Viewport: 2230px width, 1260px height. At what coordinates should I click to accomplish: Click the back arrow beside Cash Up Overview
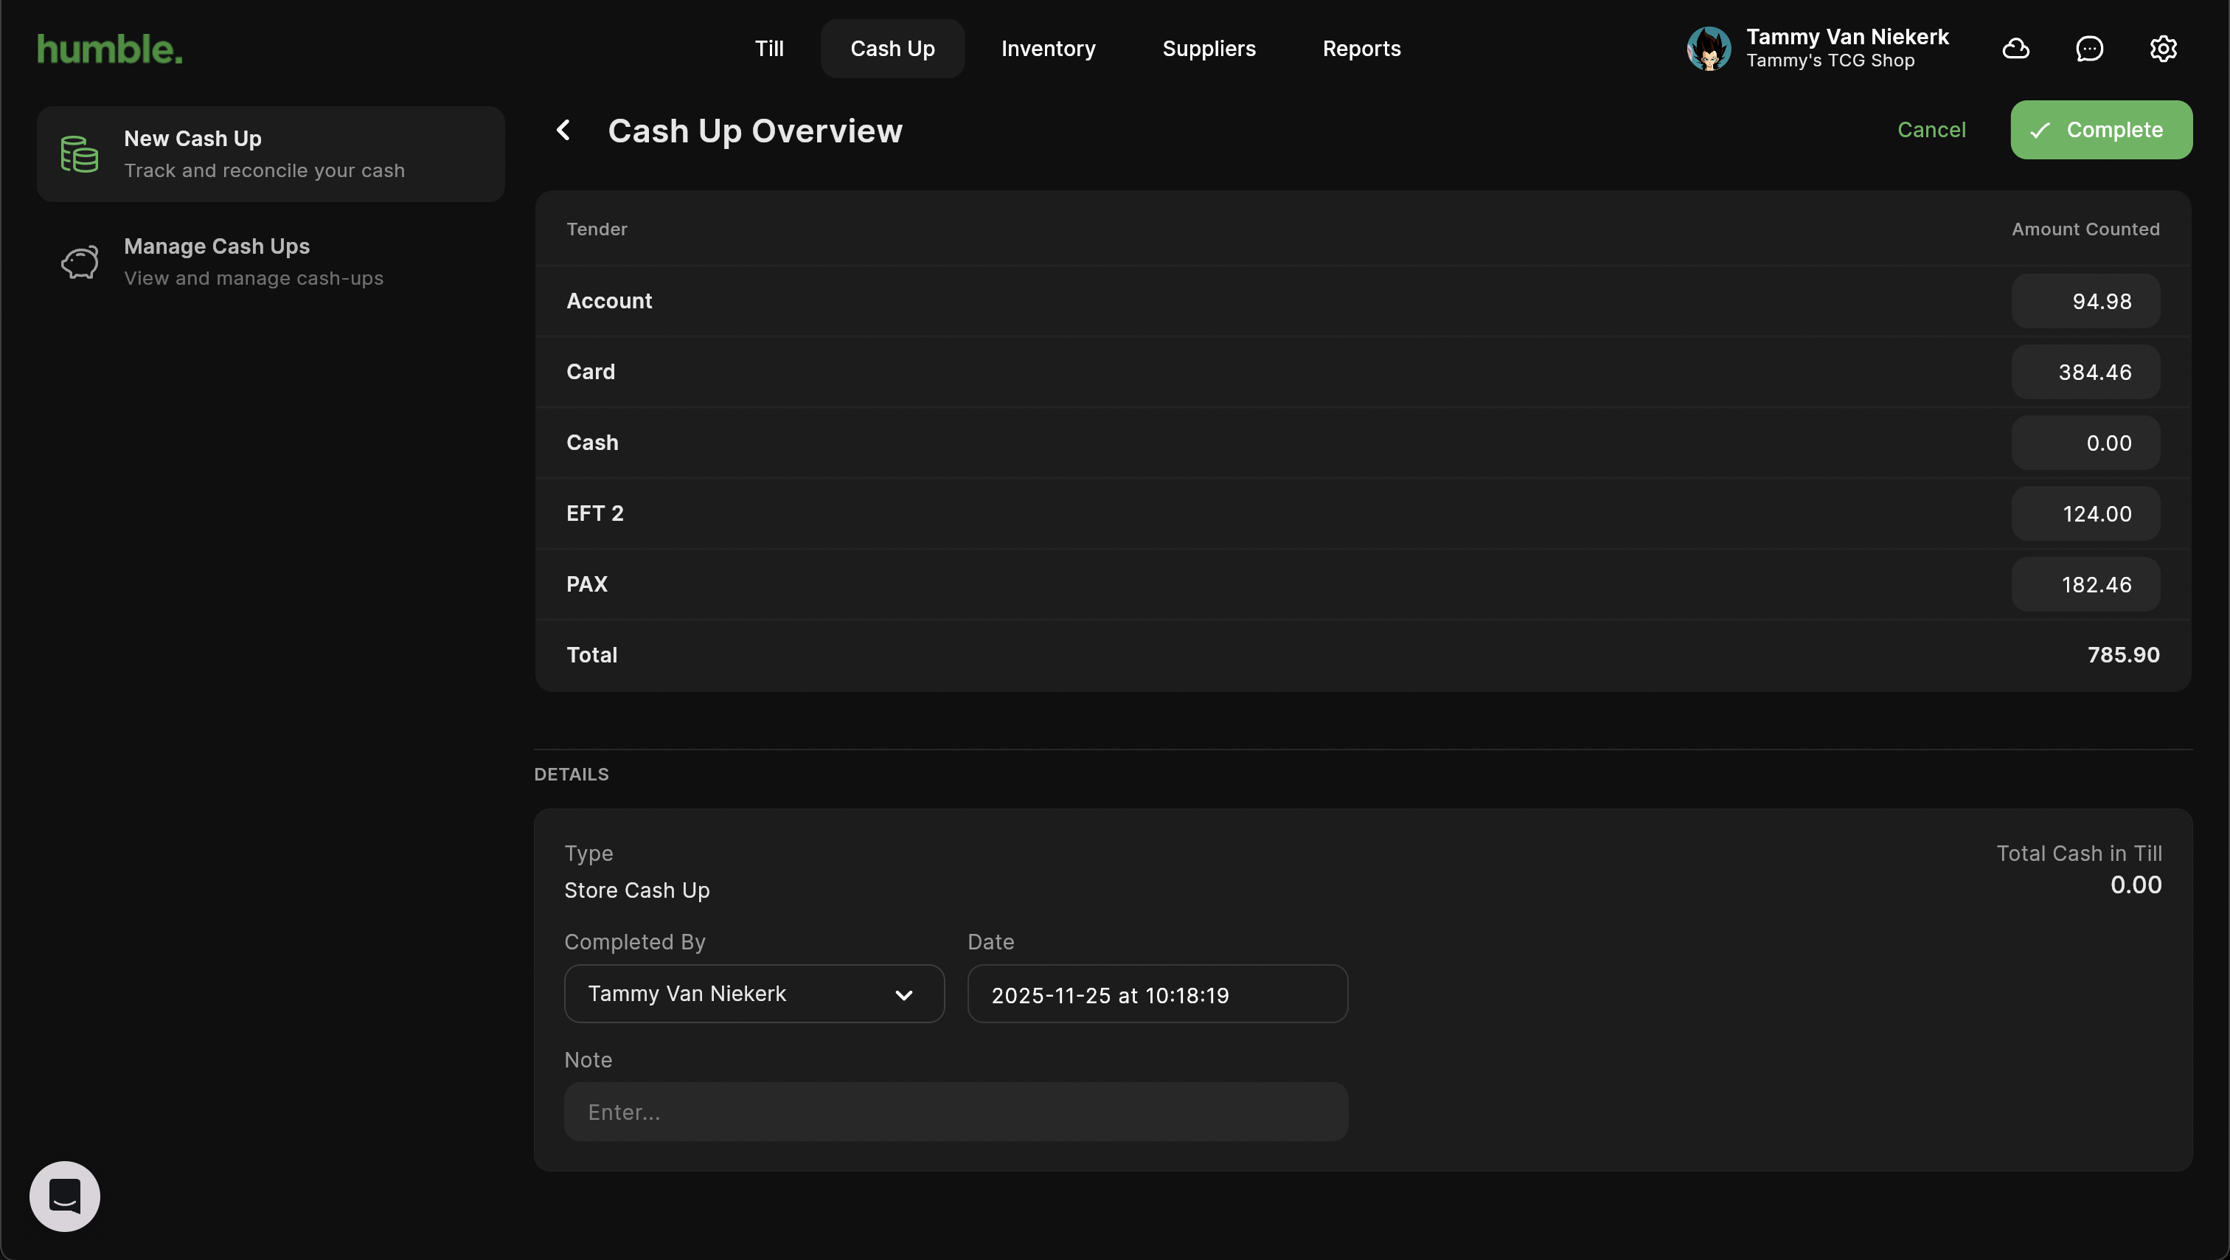[x=563, y=130]
